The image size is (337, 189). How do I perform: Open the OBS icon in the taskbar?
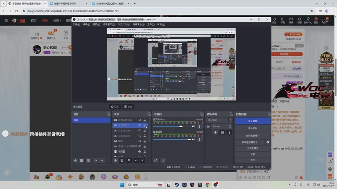[x=215, y=185]
